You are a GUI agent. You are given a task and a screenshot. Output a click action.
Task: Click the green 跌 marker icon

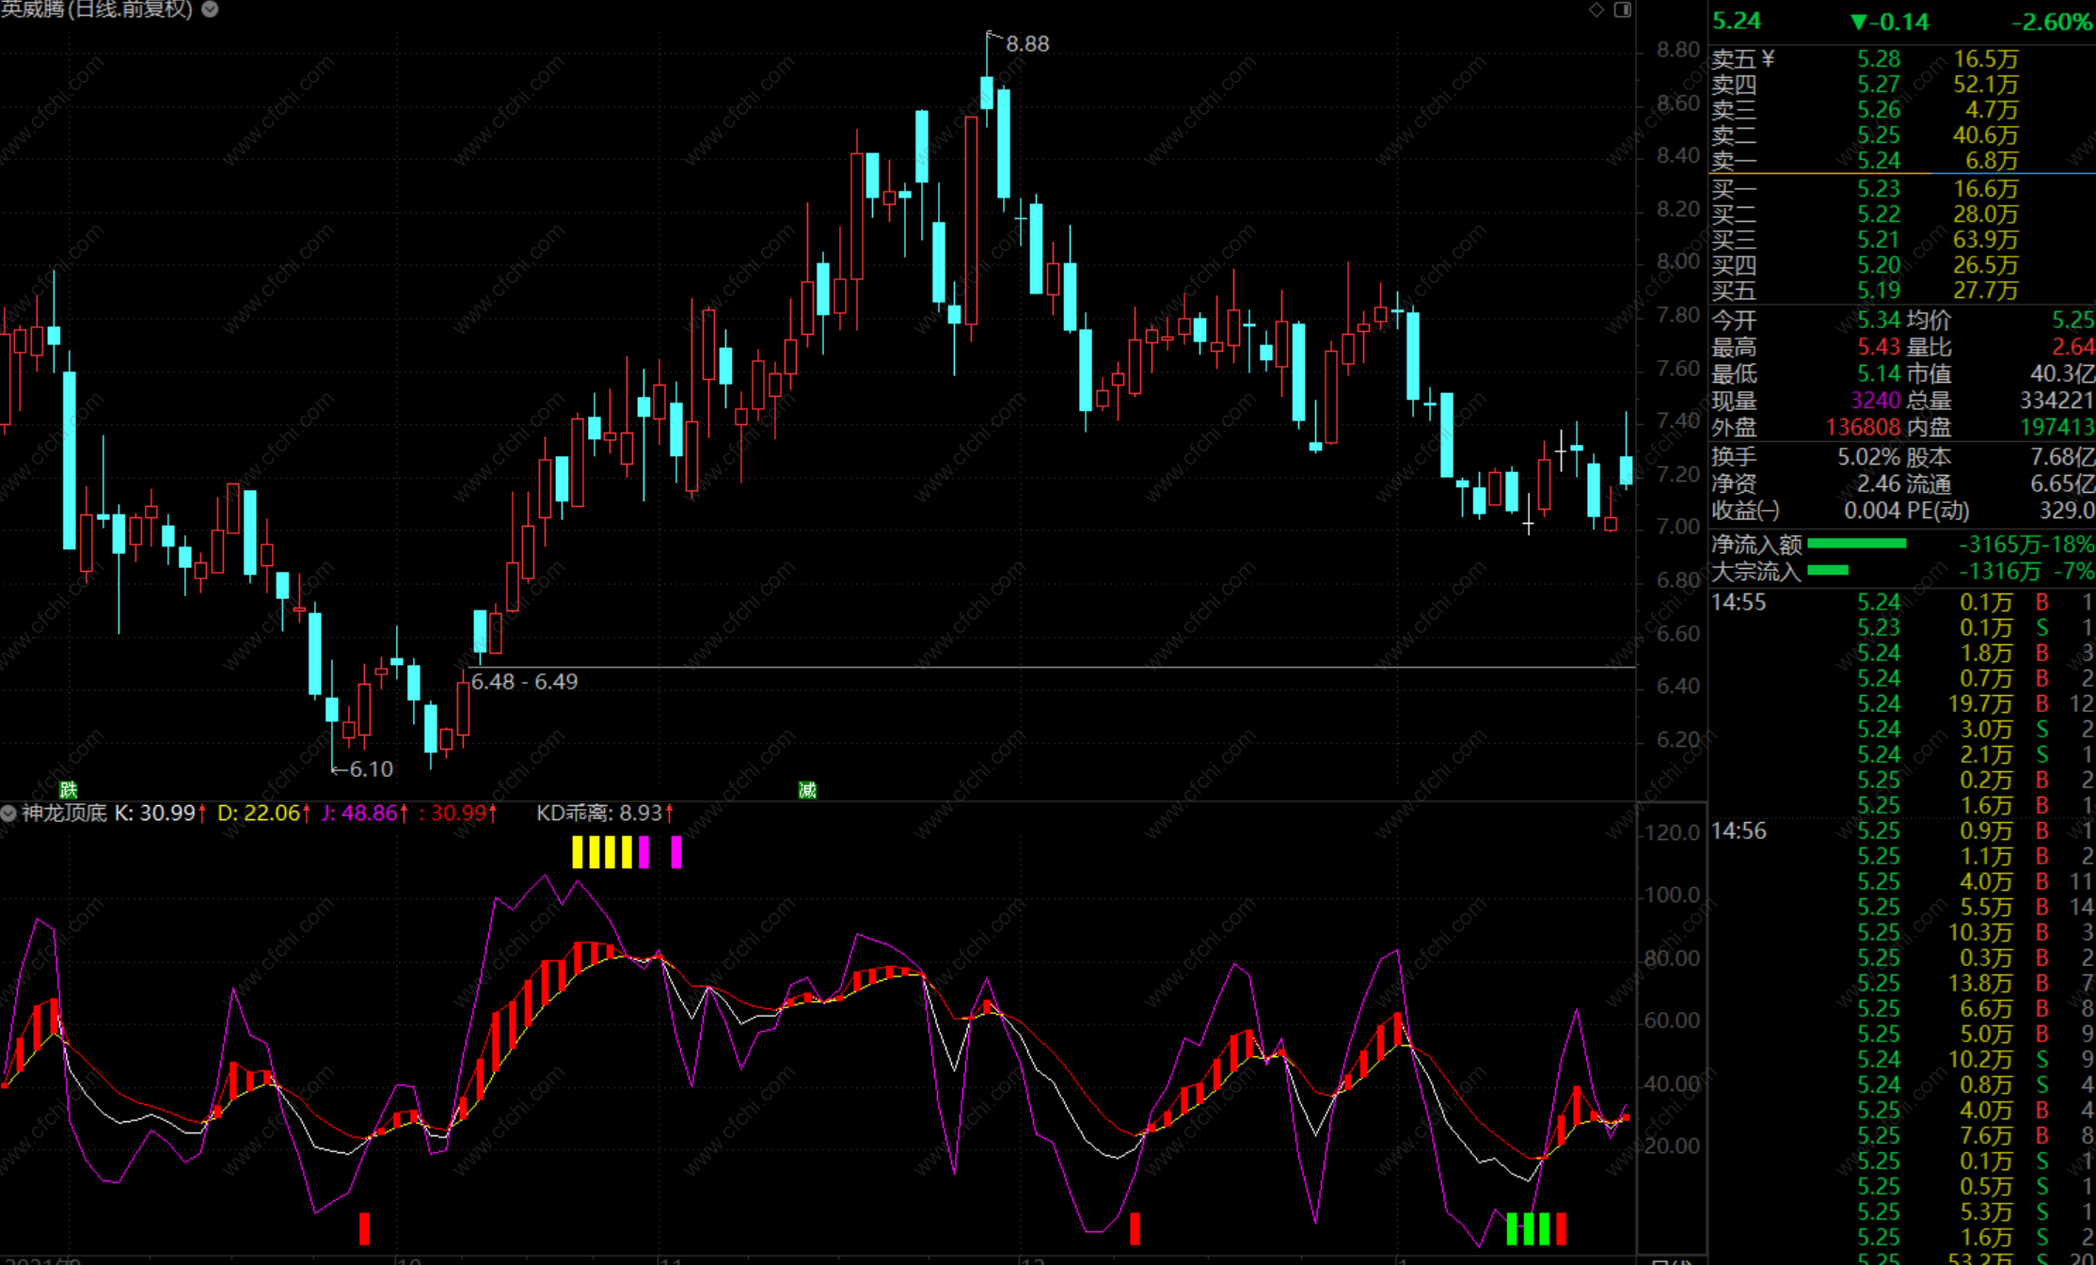pos(68,789)
